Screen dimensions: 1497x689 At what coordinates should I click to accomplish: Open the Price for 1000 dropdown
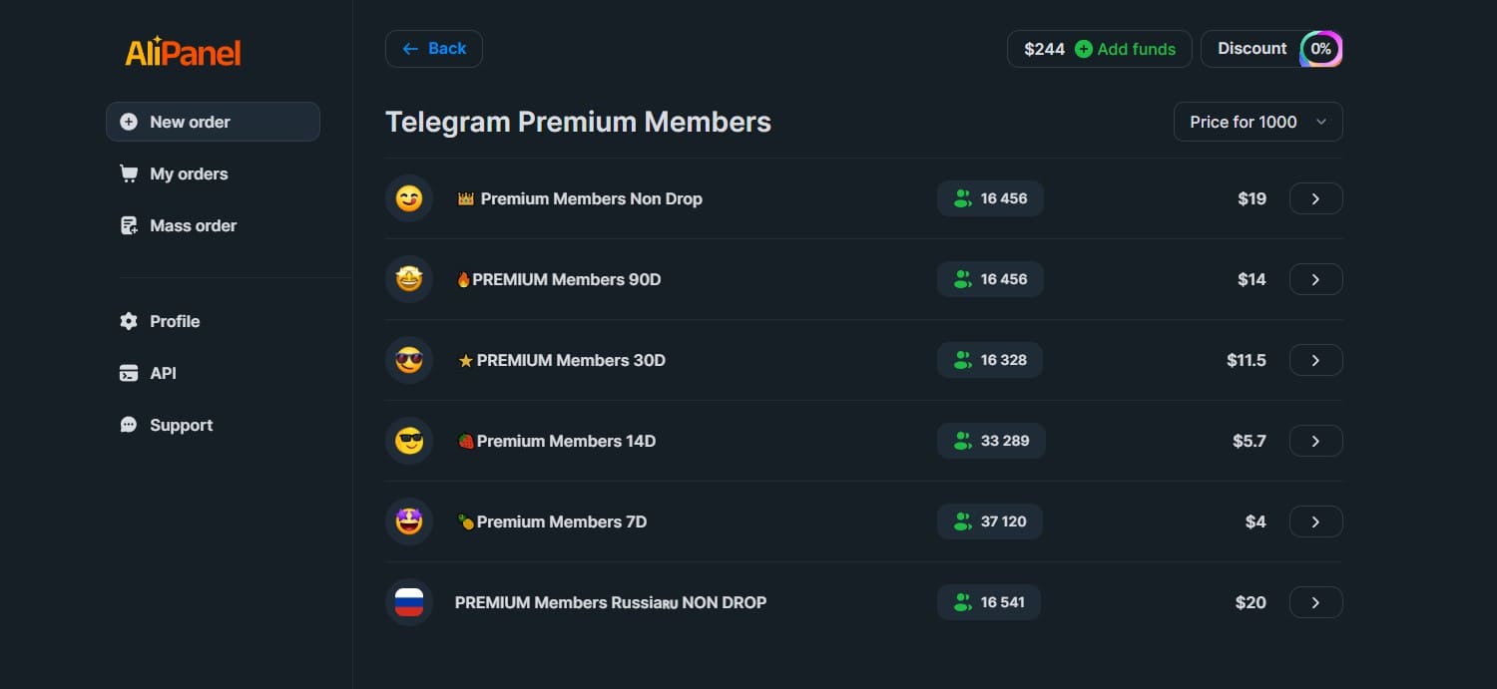(1257, 121)
